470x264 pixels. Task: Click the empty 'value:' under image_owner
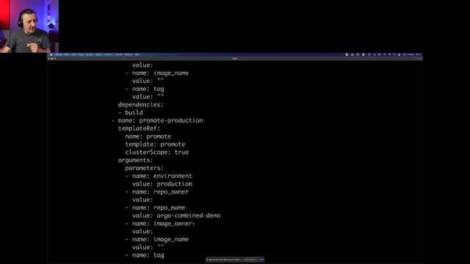[x=142, y=232]
